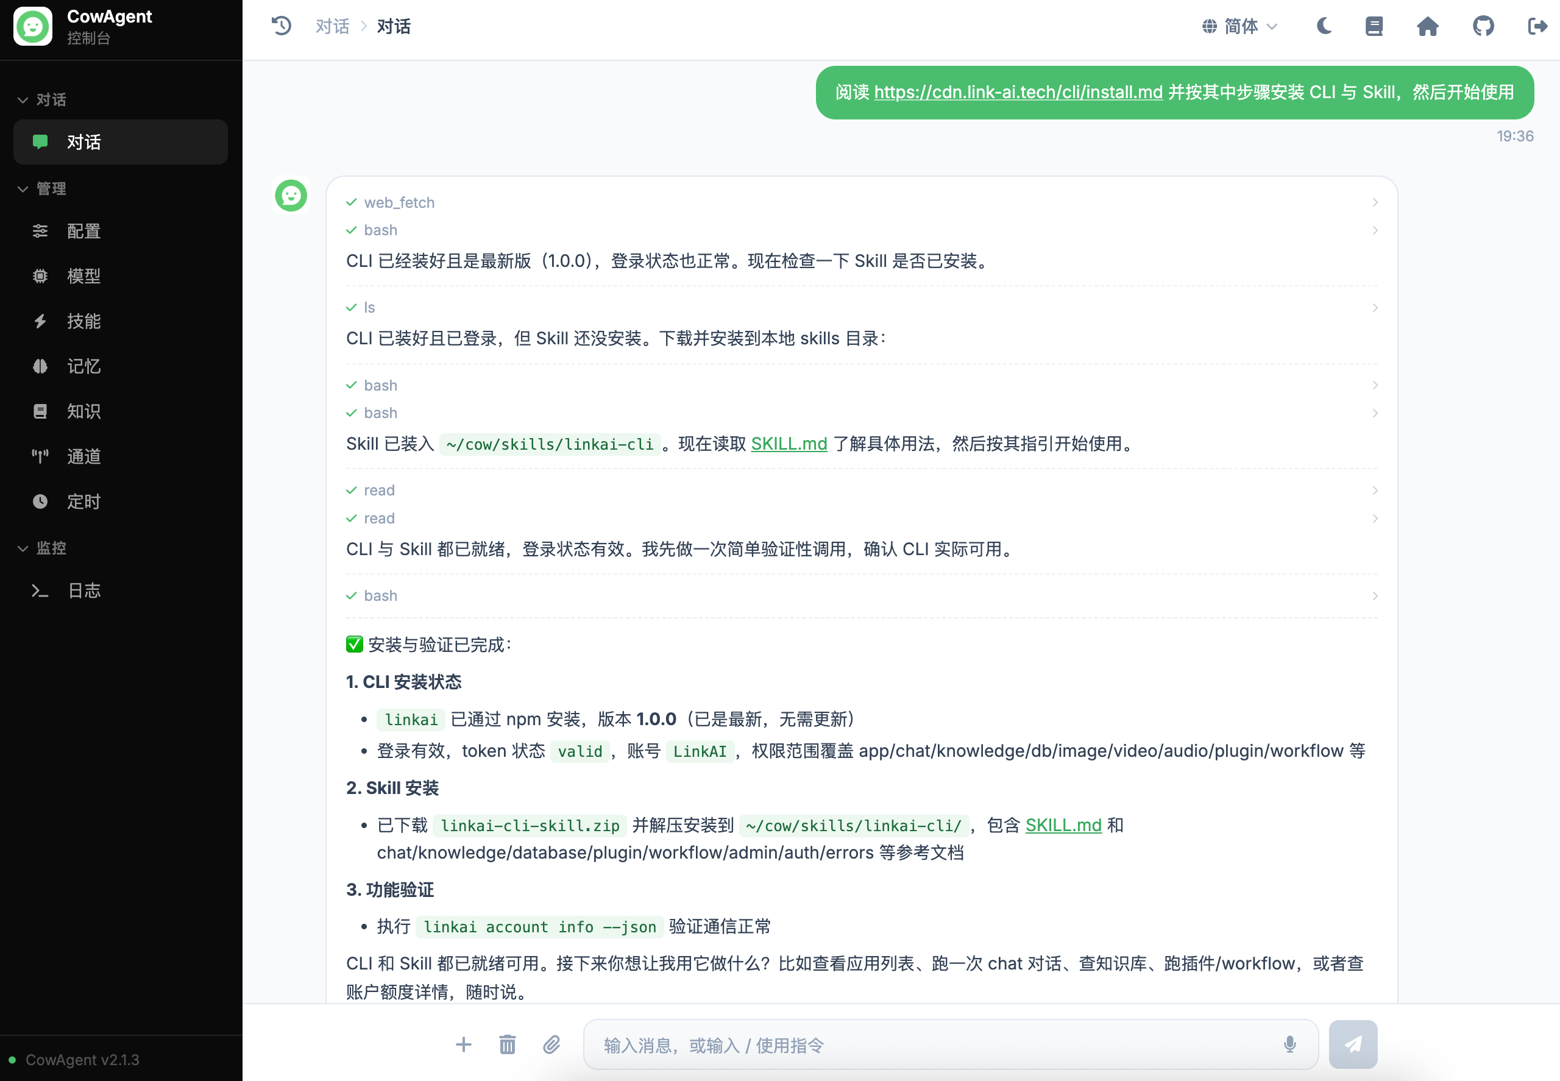Click the 对话 breadcrumb parent link
This screenshot has width=1560, height=1081.
[x=332, y=26]
